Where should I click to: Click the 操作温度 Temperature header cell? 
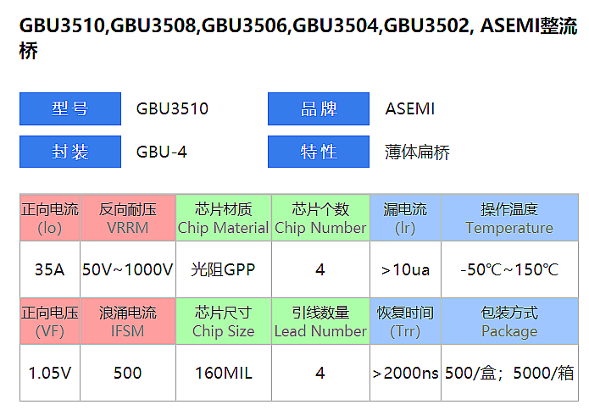point(509,218)
